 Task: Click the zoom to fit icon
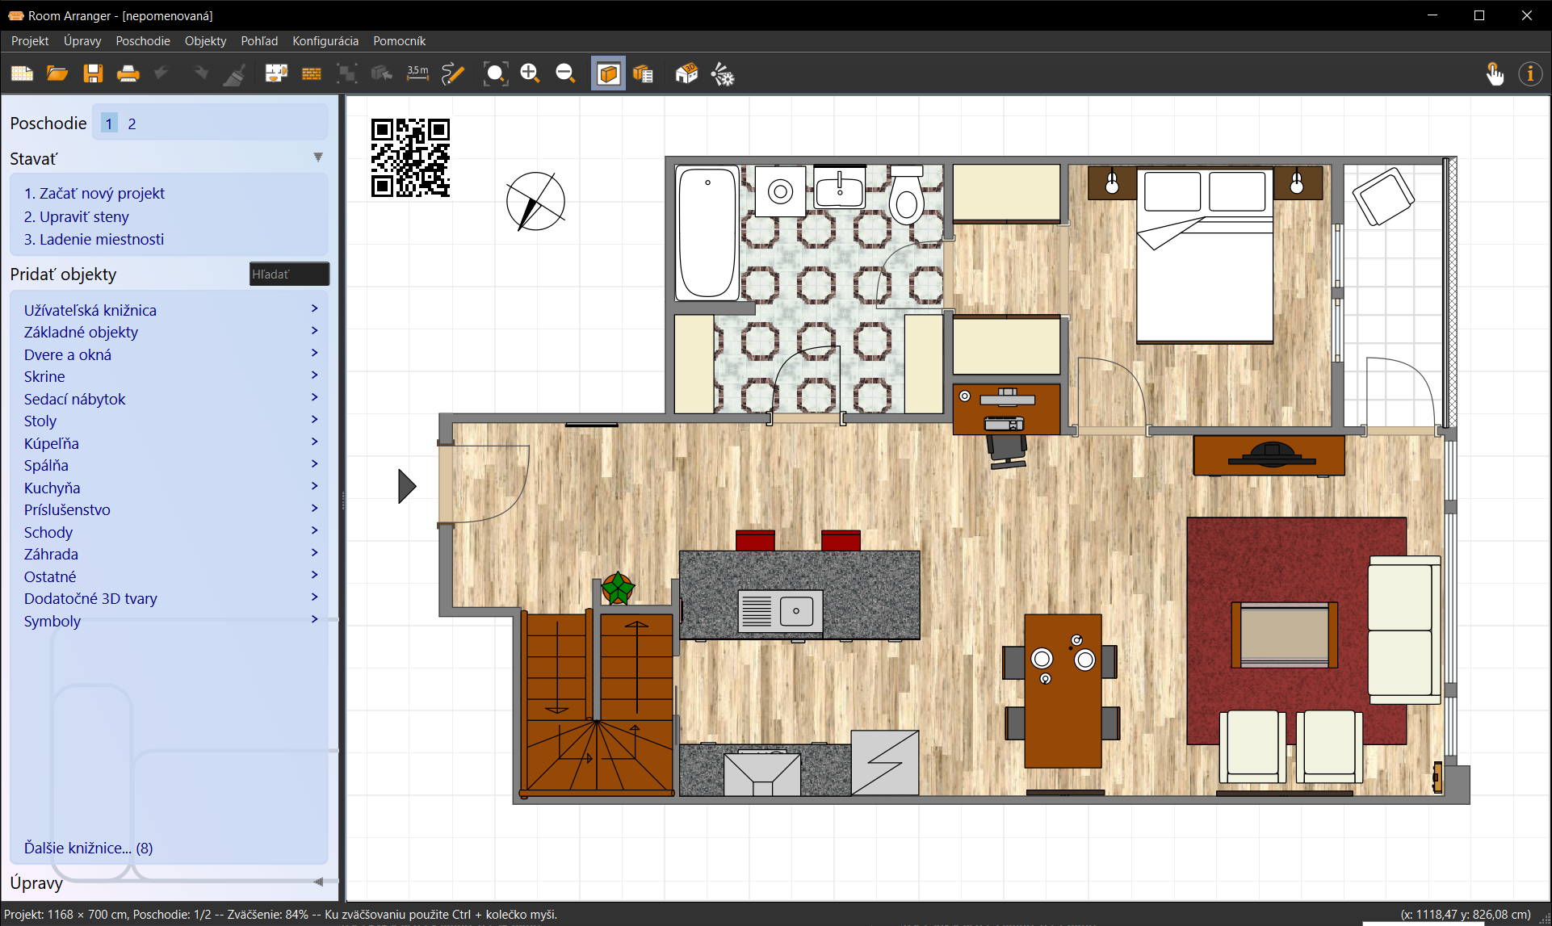tap(495, 74)
